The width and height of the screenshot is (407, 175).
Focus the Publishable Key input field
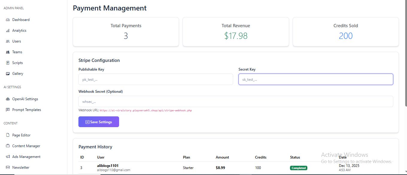156,79
